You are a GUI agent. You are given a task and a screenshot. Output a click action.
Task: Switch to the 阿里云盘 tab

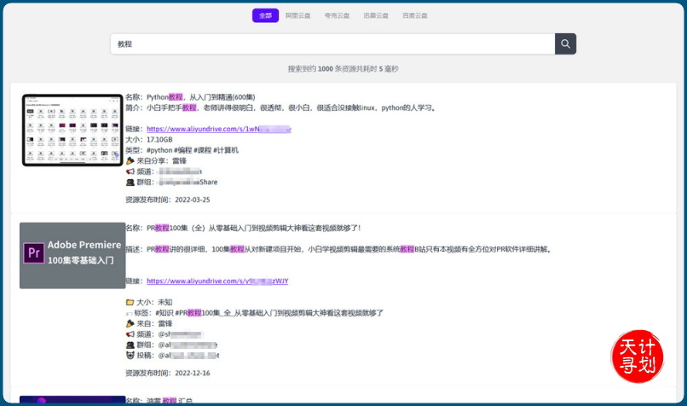point(298,15)
